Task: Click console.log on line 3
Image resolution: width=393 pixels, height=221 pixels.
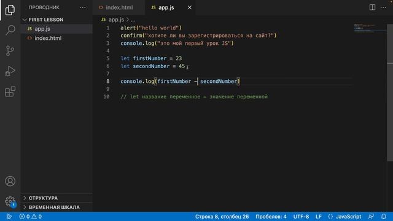Action: [137, 43]
